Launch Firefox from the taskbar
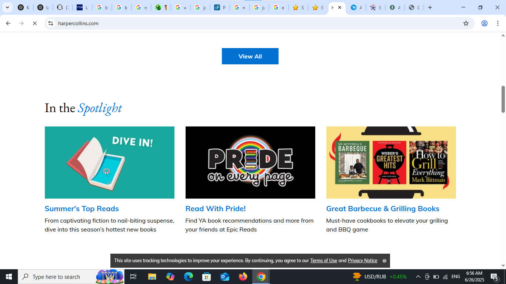Screen dimensions: 506x284 pyautogui.click(x=243, y=277)
